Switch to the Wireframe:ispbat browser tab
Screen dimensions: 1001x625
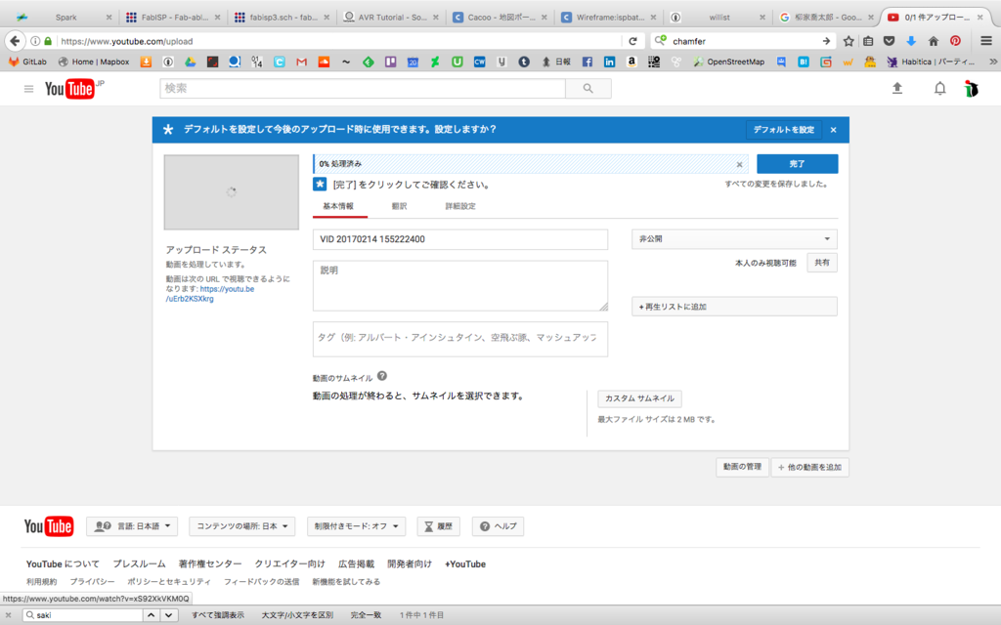coord(608,18)
